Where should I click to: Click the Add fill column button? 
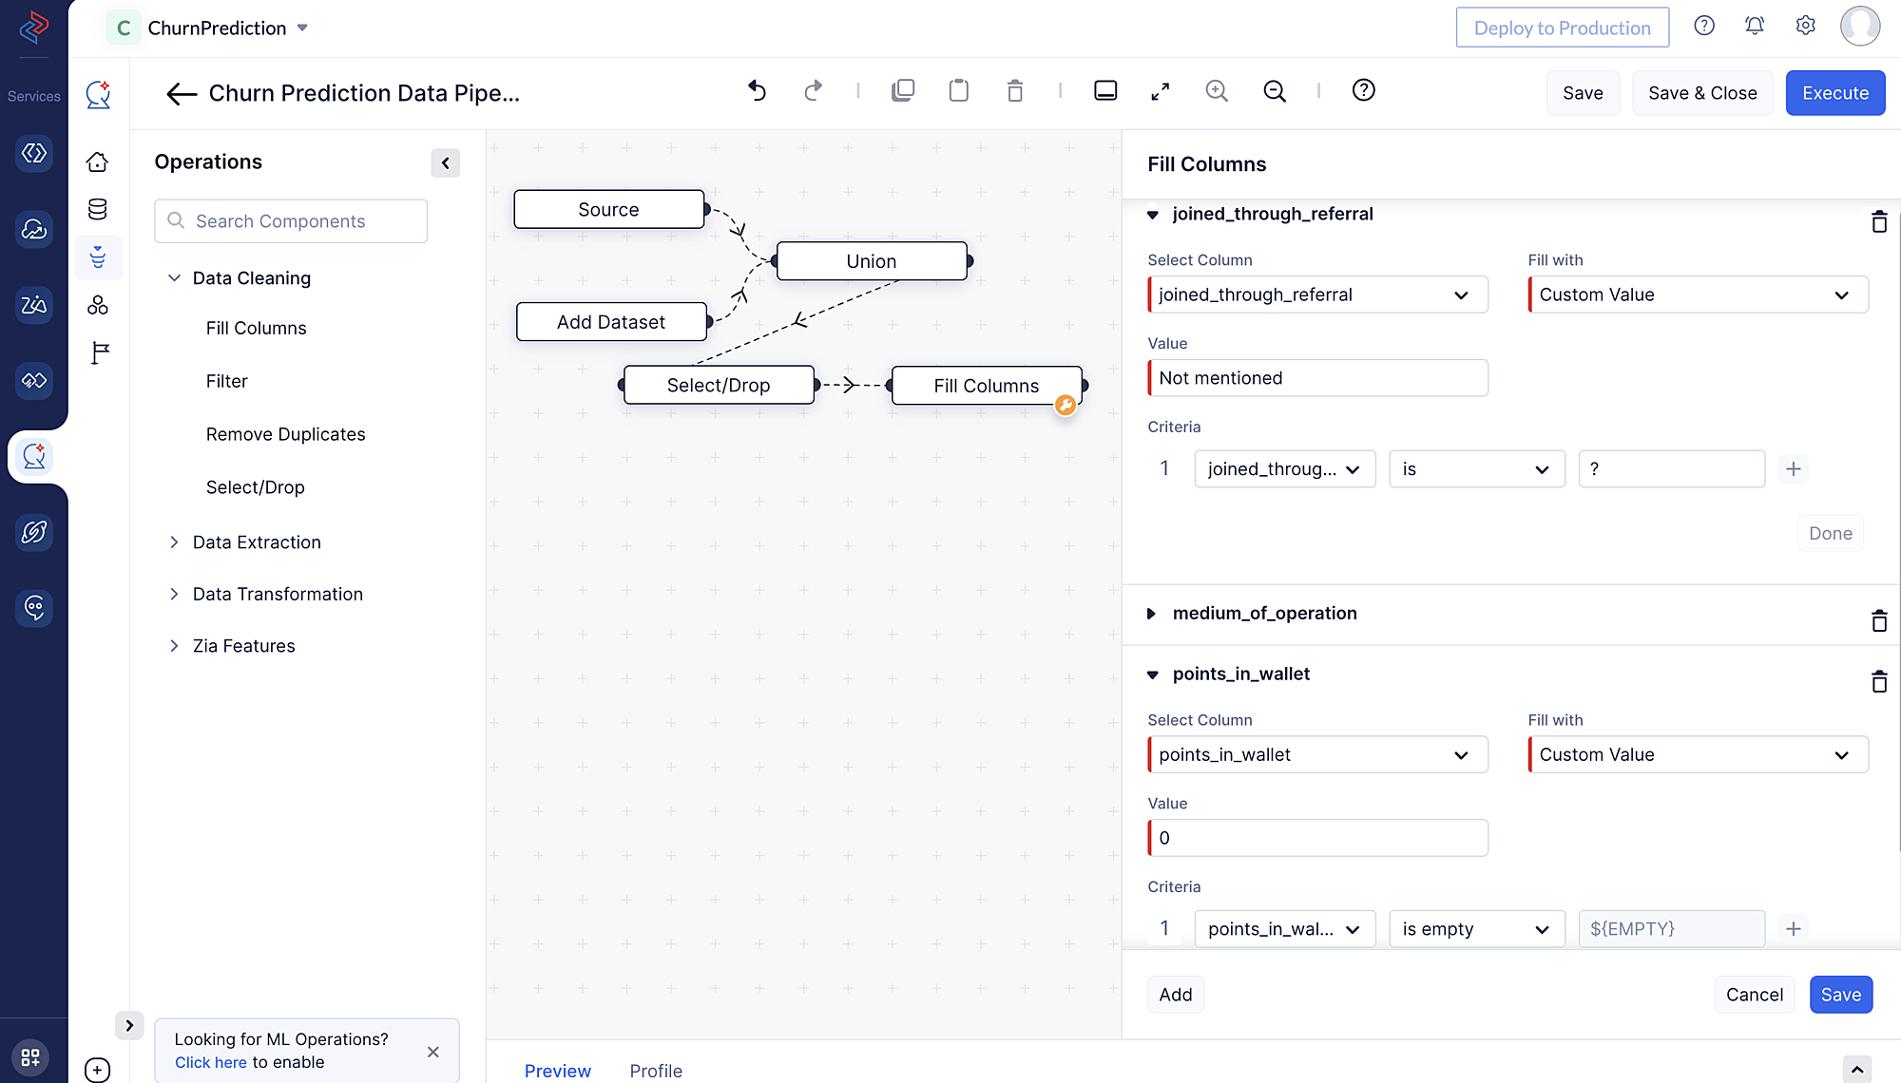point(1175,995)
